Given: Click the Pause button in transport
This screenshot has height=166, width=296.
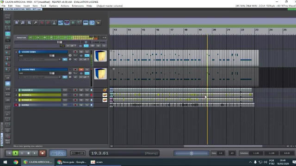Looking at the screenshot, I should pos(22,153).
